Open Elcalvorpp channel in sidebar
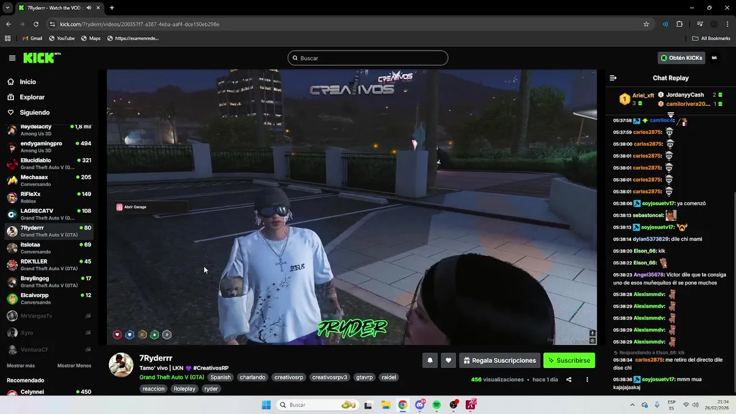Screen dimensions: 736x414 point(49,298)
